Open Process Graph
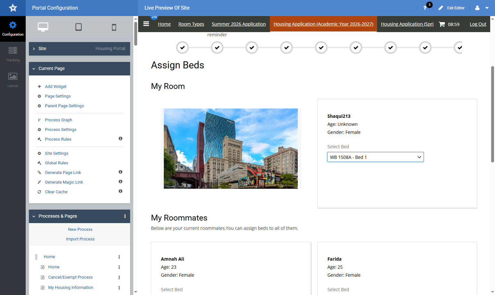Screen dimensions: 495x295 point(58,120)
